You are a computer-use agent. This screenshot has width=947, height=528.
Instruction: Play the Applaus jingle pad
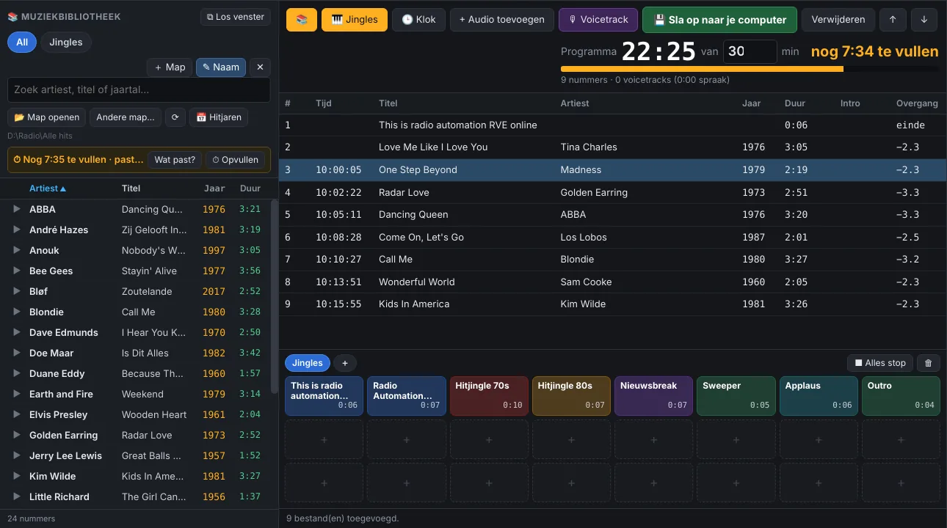[819, 396]
